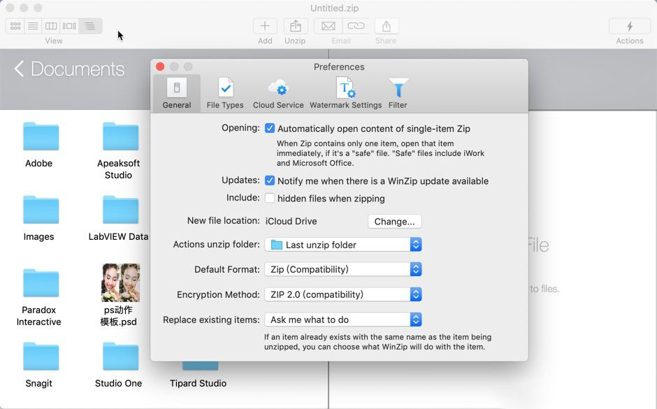Screen dimensions: 657x409
Task: Click the Email envelope icon
Action: tap(328, 26)
